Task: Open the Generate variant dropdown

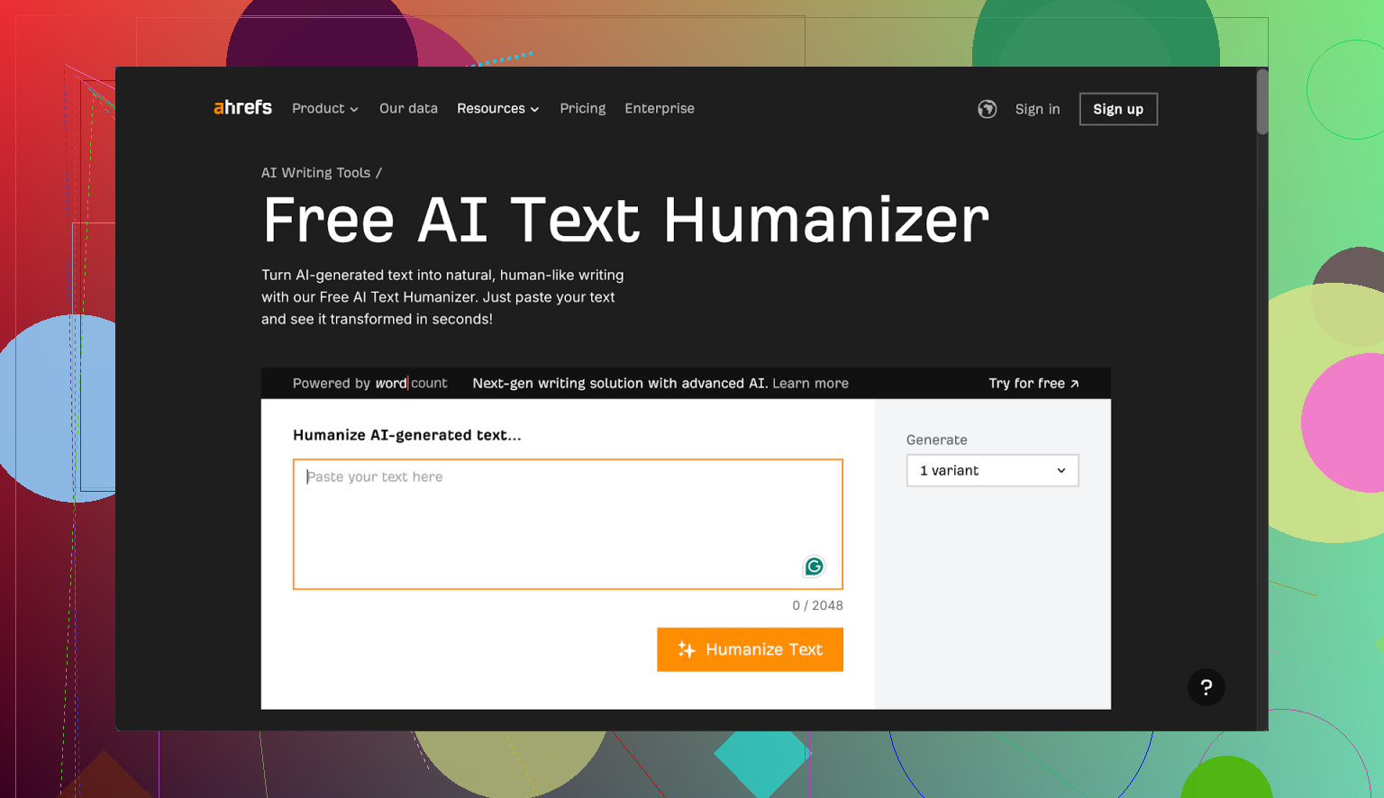Action: pyautogui.click(x=992, y=471)
